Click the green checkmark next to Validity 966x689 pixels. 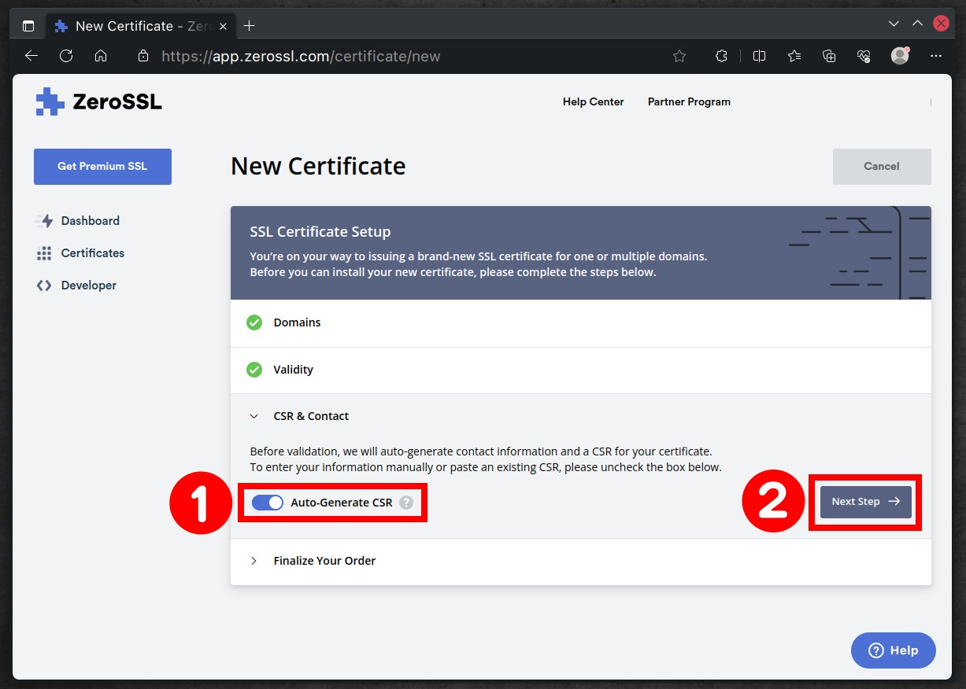pyautogui.click(x=254, y=370)
